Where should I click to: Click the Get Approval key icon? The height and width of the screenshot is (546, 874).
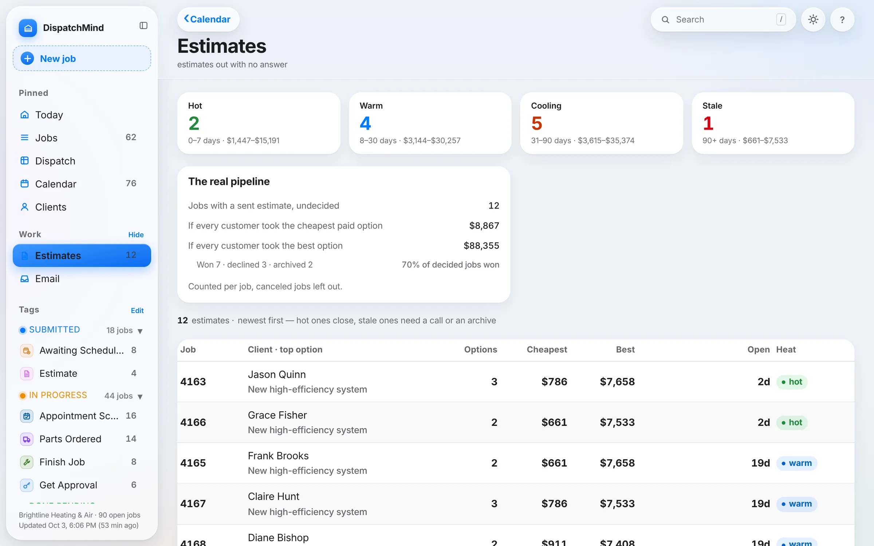click(27, 485)
